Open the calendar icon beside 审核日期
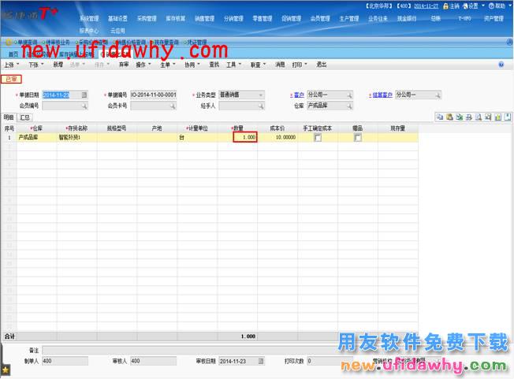Viewport: 514px width, 379px height. pos(261,361)
